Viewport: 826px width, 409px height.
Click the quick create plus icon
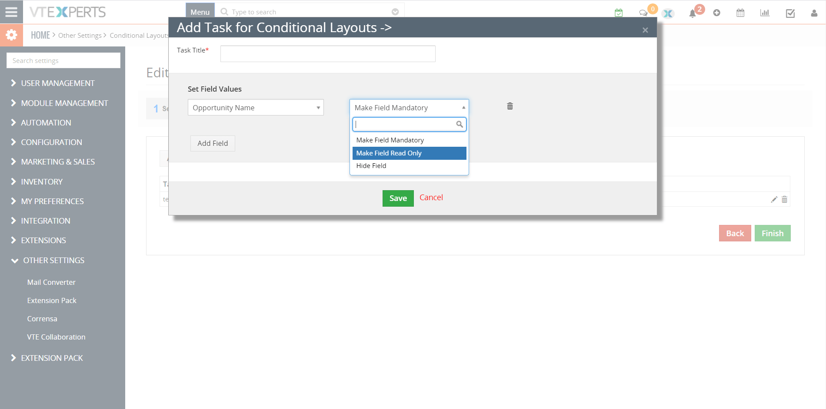(716, 13)
